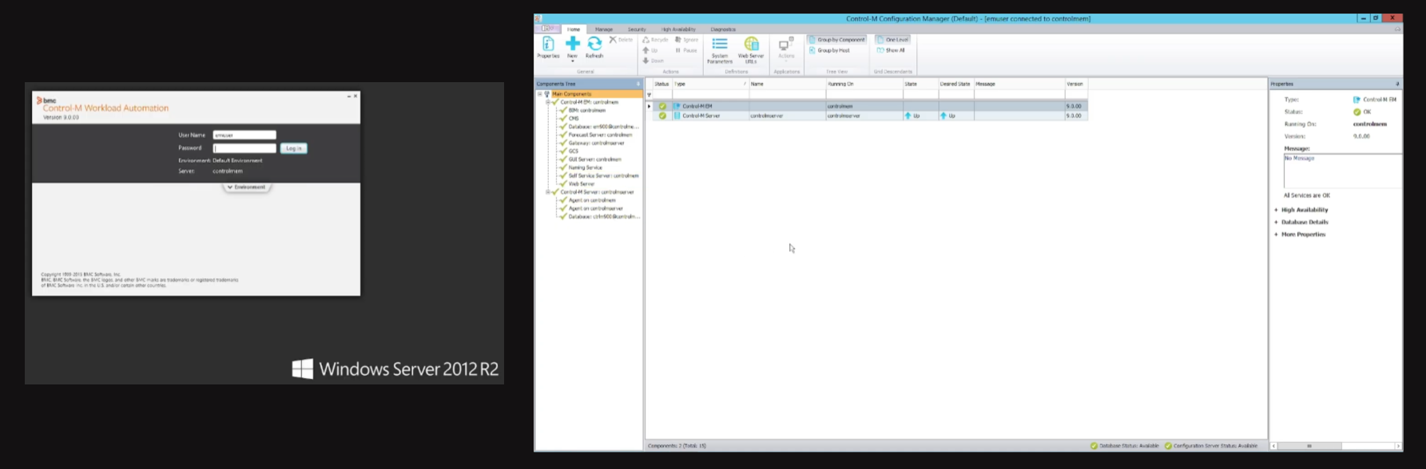Image resolution: width=1426 pixels, height=469 pixels.
Task: Select the Forecast Server: controlmem tree item
Action: tap(600, 135)
